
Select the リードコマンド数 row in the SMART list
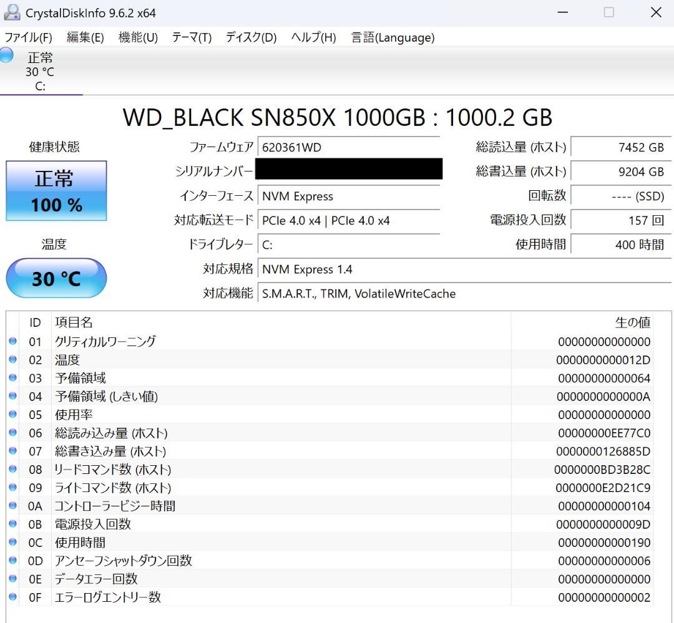[x=250, y=469]
